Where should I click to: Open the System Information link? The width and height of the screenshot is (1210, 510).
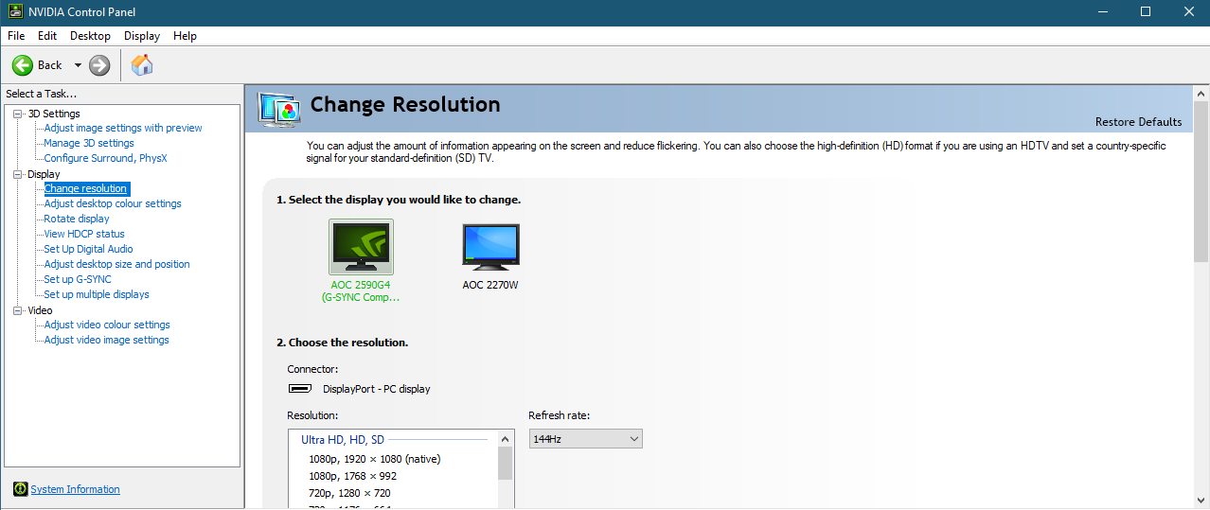pos(75,489)
